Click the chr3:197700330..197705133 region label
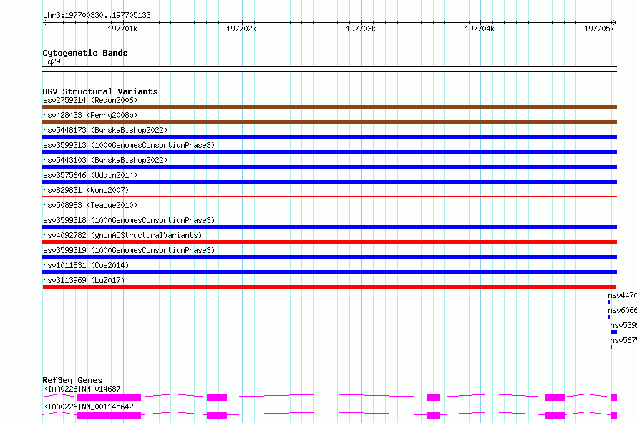The height and width of the screenshot is (423, 637). pos(97,15)
